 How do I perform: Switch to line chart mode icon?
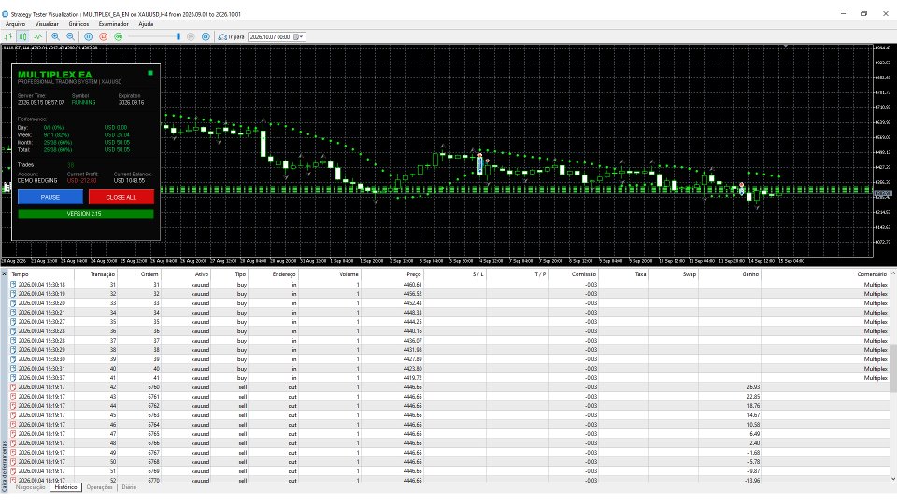coord(37,36)
